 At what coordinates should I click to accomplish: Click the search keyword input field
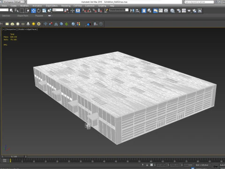pos(199,2)
